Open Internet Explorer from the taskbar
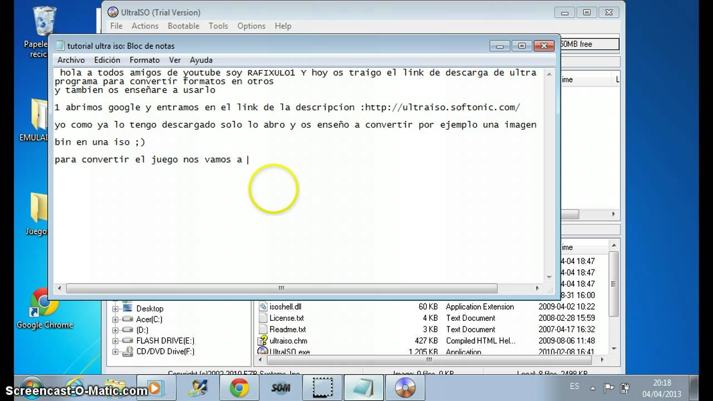 pos(74,387)
